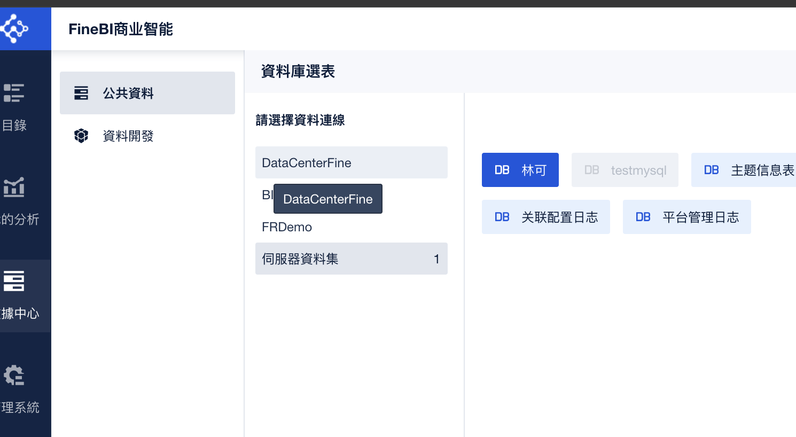Open the analysis chart sidebar icon
This screenshot has width=796, height=437.
click(x=14, y=187)
